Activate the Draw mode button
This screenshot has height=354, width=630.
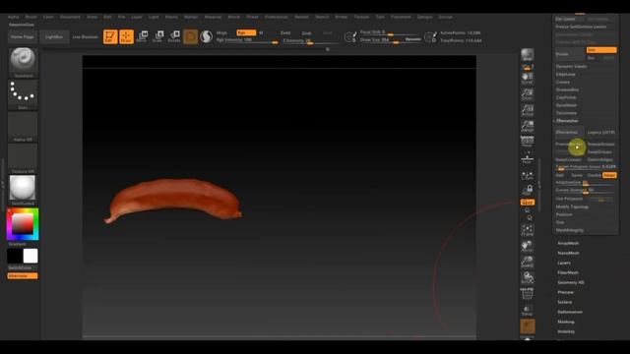click(x=126, y=36)
